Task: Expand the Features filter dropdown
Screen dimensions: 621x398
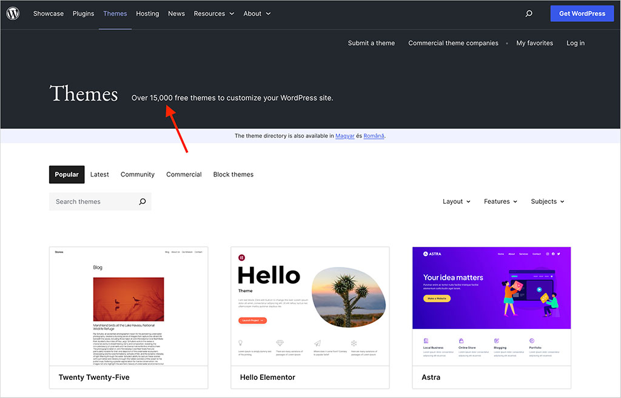Action: (500, 201)
